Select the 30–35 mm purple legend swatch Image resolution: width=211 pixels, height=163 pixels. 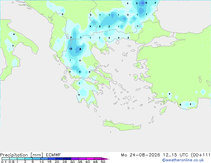(x=75, y=159)
